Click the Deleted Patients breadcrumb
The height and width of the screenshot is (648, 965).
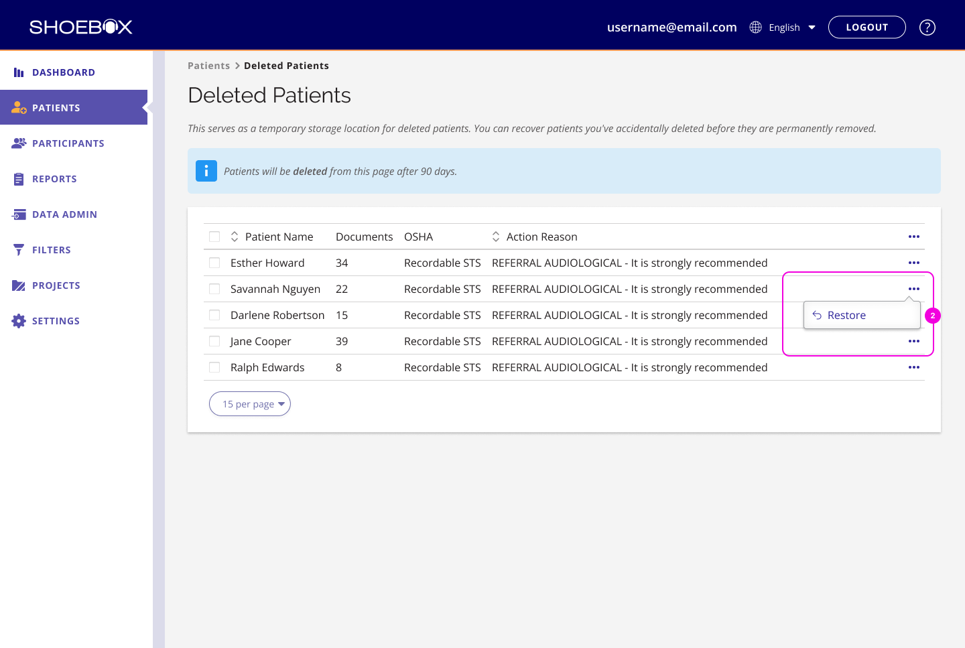tap(286, 66)
